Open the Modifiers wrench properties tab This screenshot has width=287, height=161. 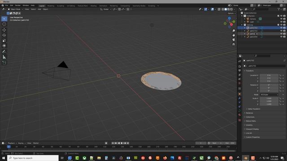(239, 98)
